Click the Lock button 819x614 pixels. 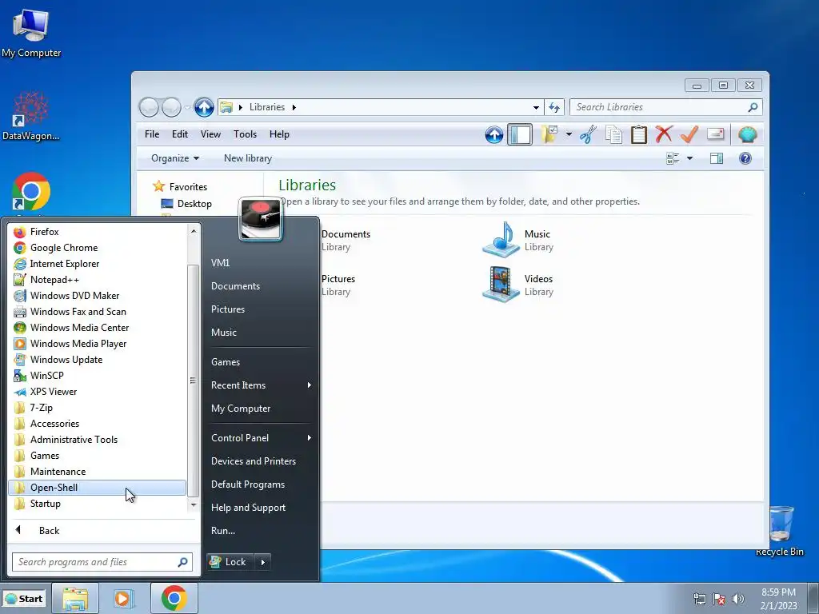[230, 562]
